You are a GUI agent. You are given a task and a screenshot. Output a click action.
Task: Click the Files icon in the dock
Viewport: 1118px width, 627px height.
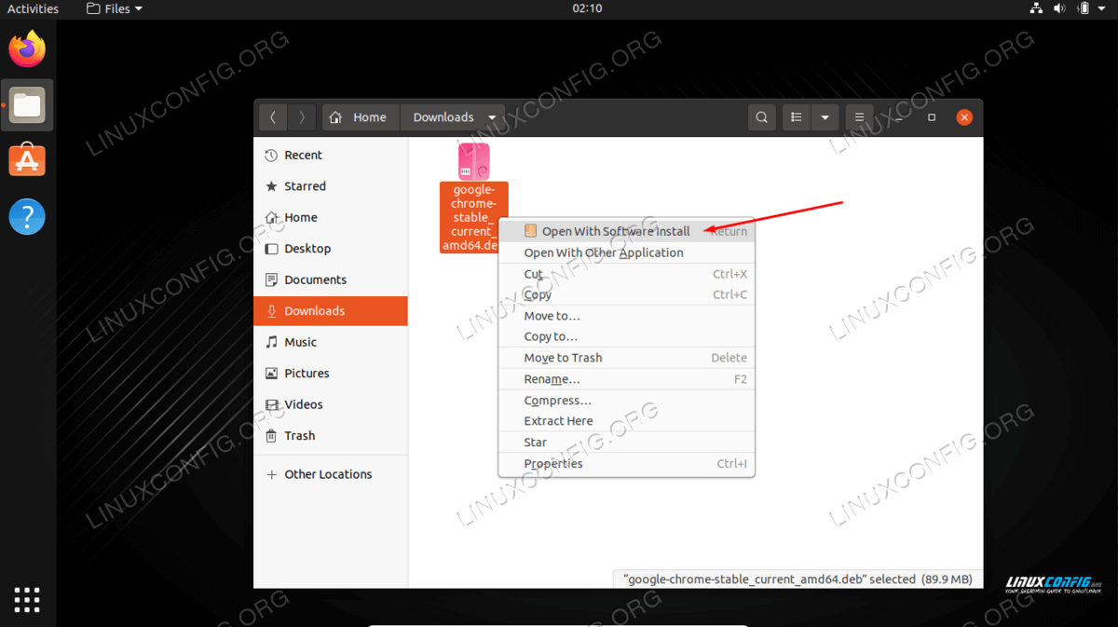click(27, 105)
